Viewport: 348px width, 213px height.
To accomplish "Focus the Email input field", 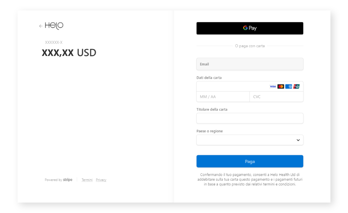I will click(250, 64).
